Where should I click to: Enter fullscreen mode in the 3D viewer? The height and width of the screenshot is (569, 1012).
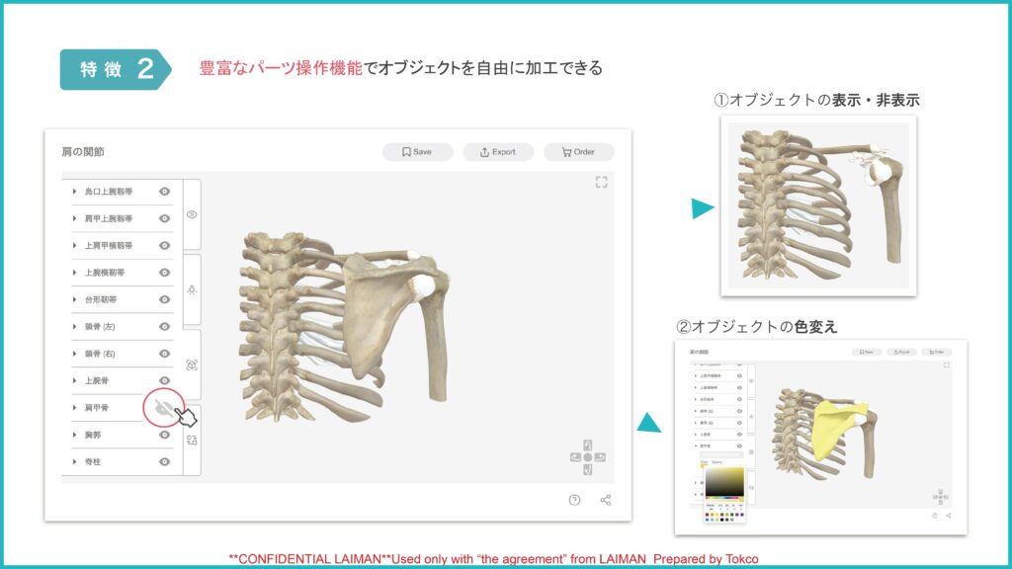pyautogui.click(x=601, y=183)
